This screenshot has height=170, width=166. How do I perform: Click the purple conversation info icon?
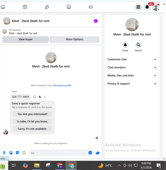click(x=96, y=21)
